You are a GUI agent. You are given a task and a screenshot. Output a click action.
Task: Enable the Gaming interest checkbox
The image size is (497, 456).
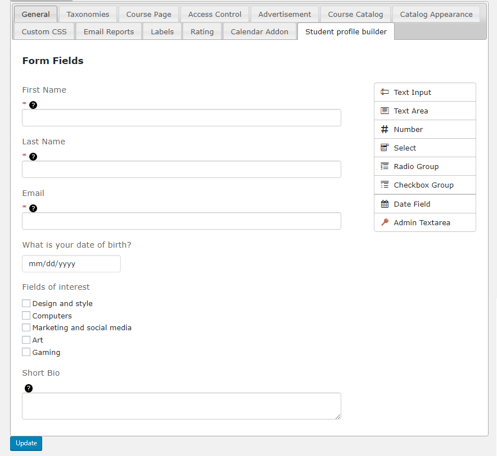[x=26, y=352]
